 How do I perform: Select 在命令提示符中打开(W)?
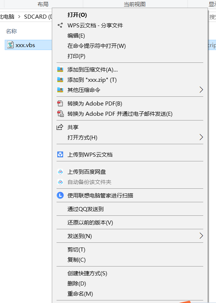click(x=97, y=46)
